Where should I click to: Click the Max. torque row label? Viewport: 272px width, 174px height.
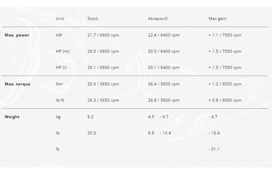(x=17, y=84)
